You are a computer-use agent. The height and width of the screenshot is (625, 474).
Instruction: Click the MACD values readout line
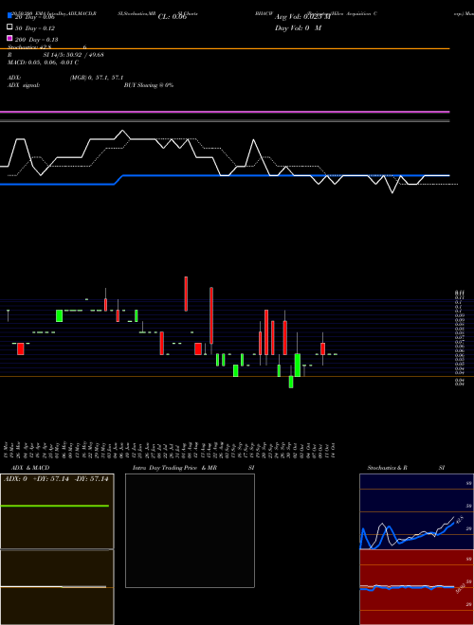pos(43,62)
